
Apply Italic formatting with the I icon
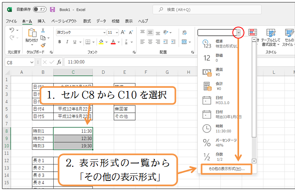[67, 42]
